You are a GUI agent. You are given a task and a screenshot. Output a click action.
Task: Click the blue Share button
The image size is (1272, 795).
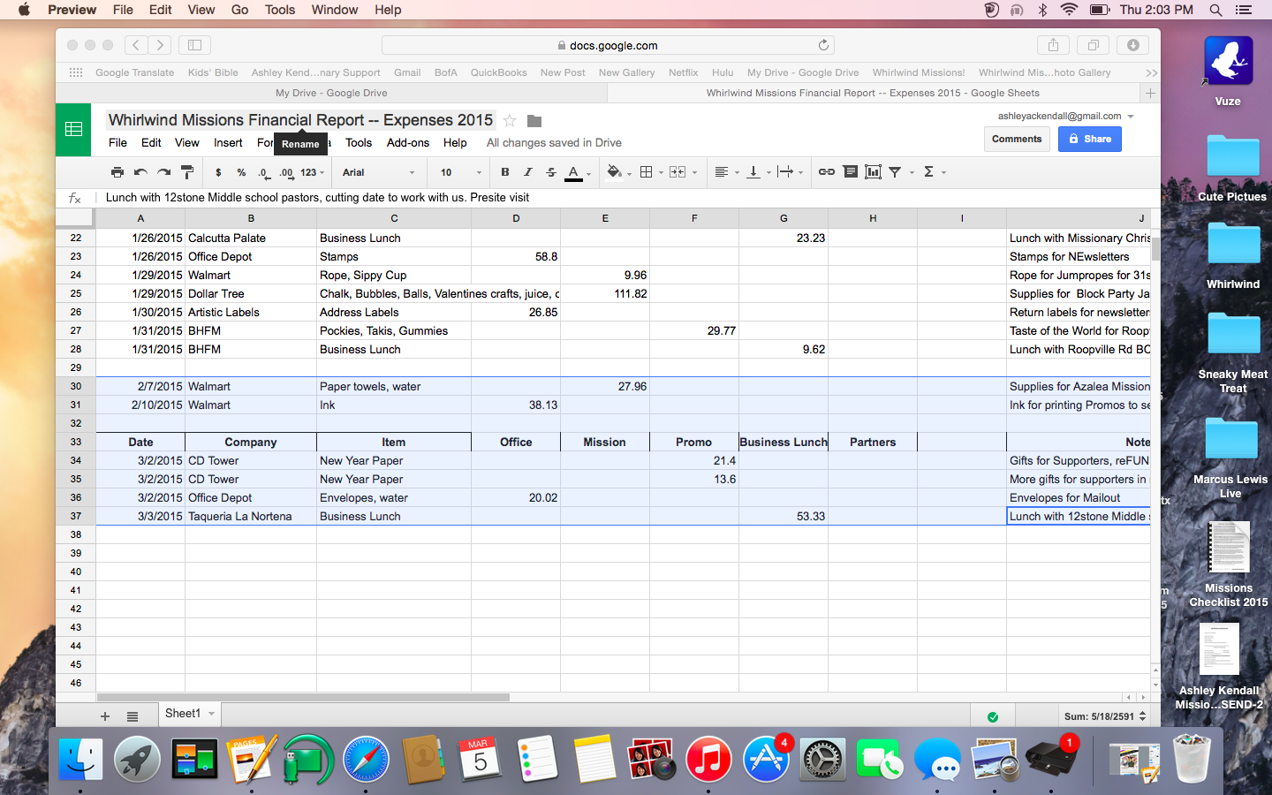(1089, 139)
